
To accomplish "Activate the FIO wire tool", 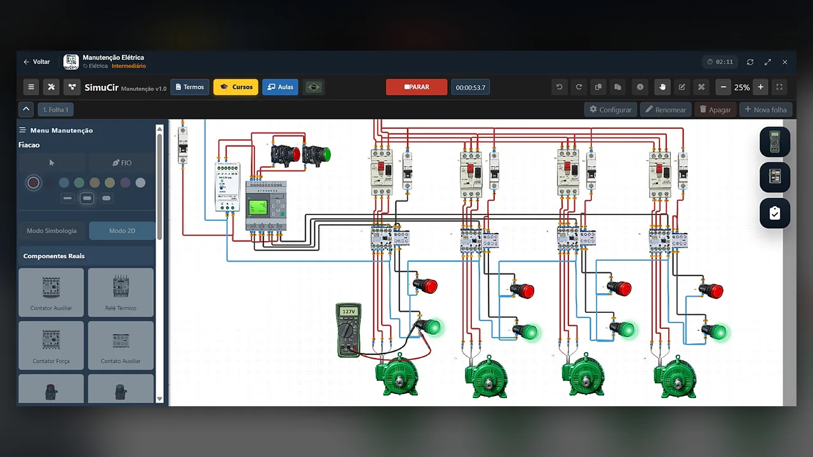I will [121, 163].
